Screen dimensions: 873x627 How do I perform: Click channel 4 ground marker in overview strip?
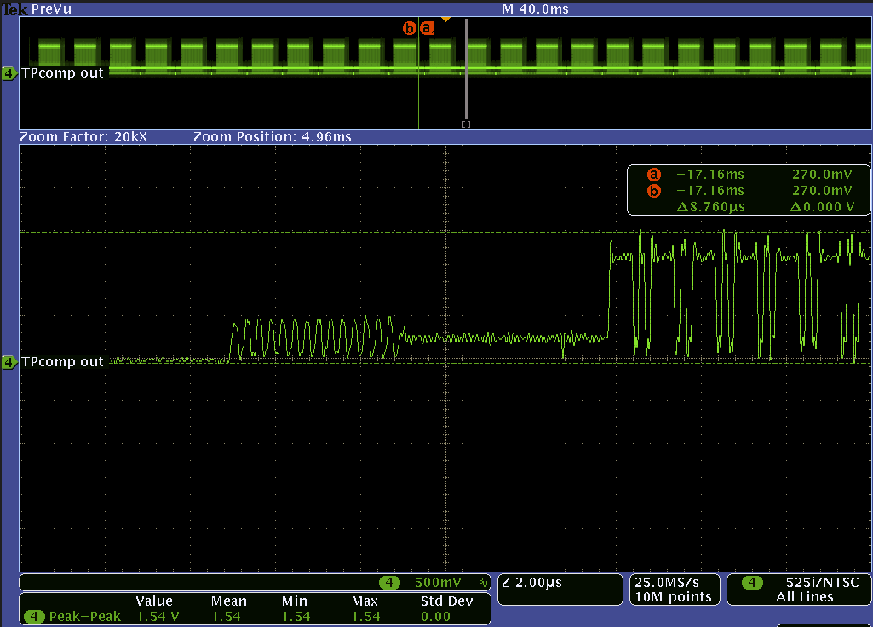9,73
